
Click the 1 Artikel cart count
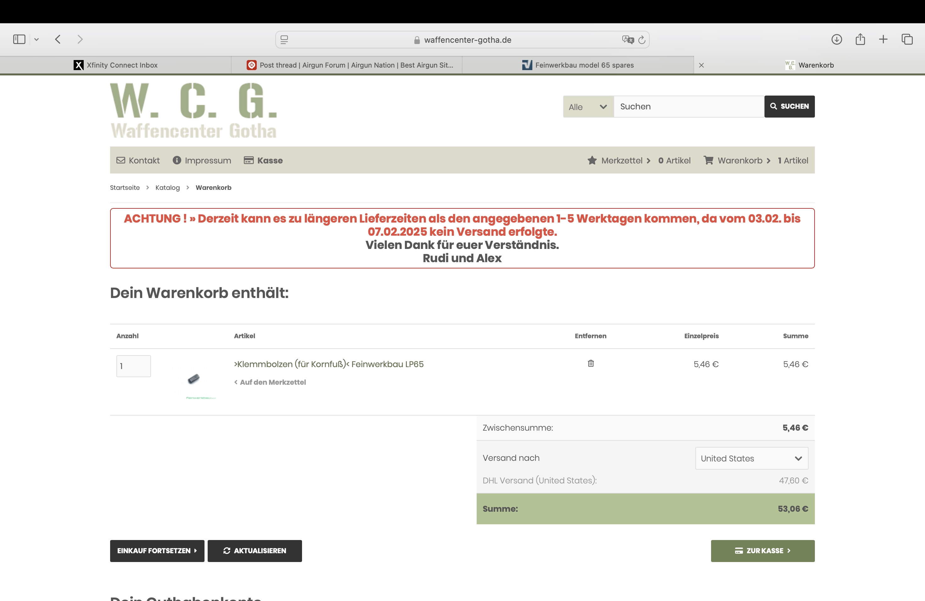tap(793, 160)
